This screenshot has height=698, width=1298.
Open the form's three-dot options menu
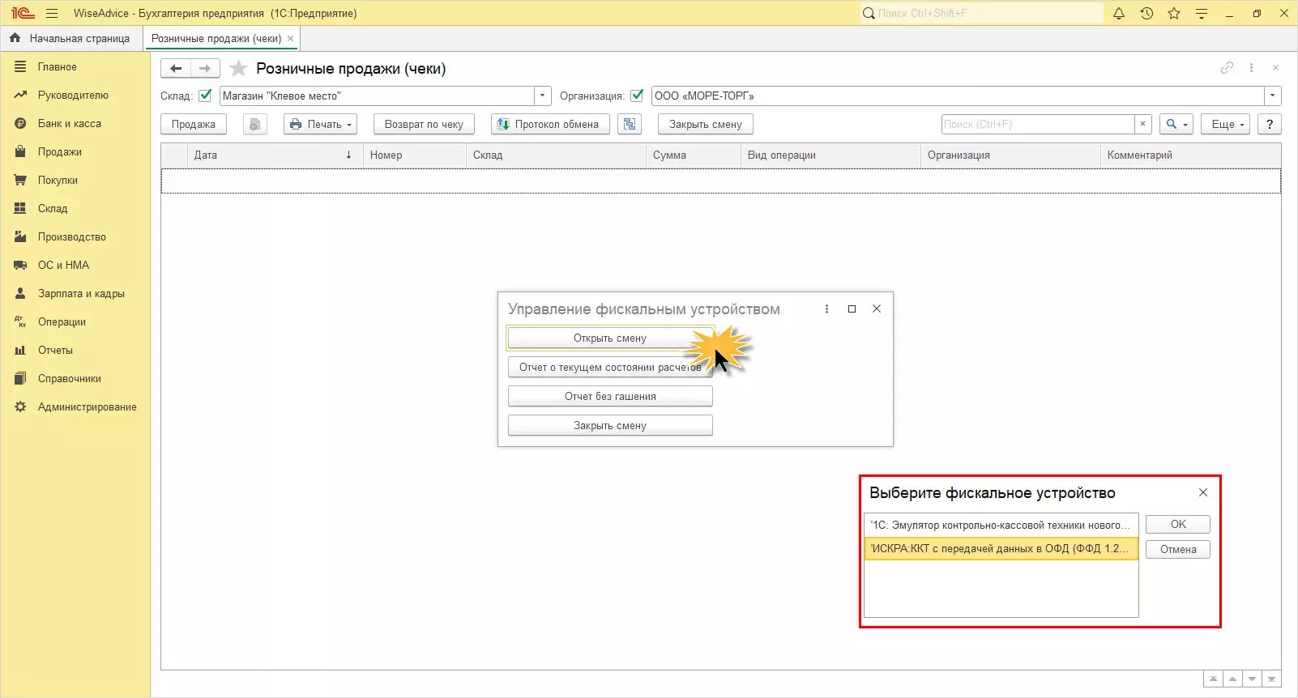[x=1251, y=68]
